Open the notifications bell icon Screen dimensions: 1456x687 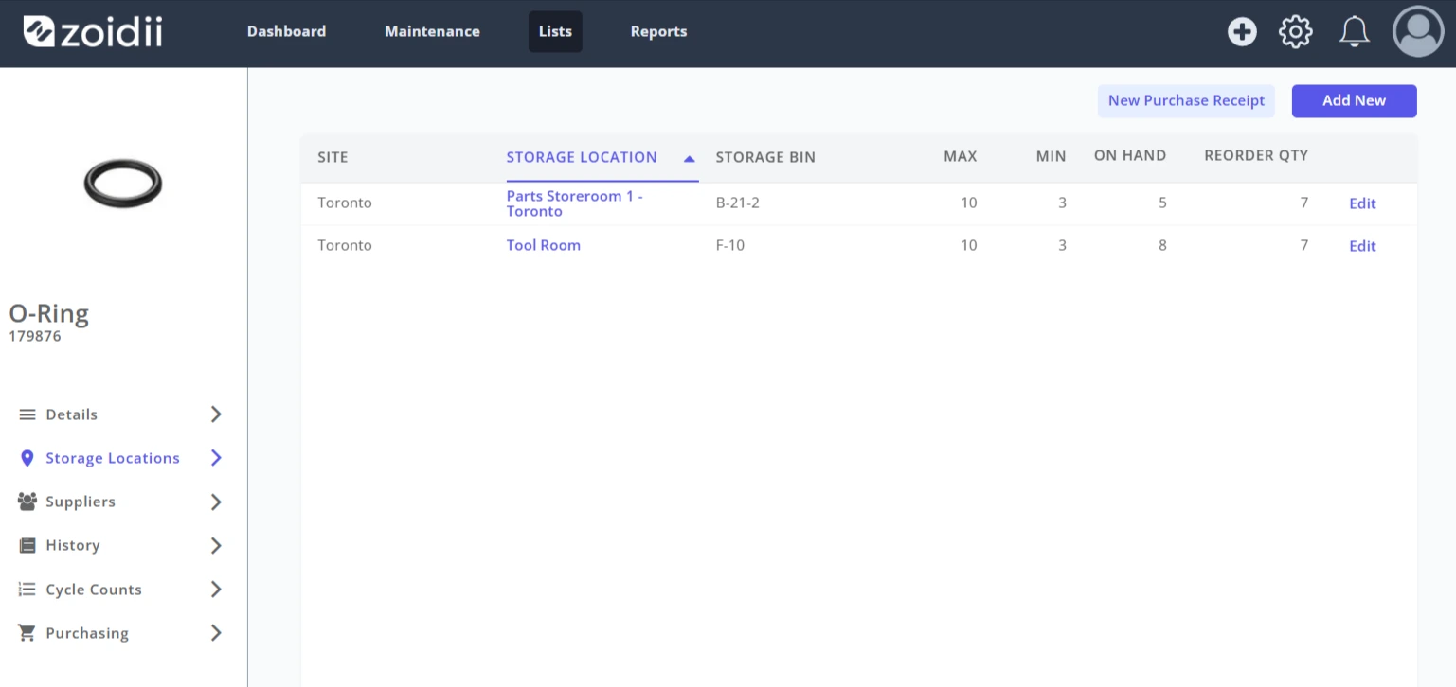(1354, 31)
